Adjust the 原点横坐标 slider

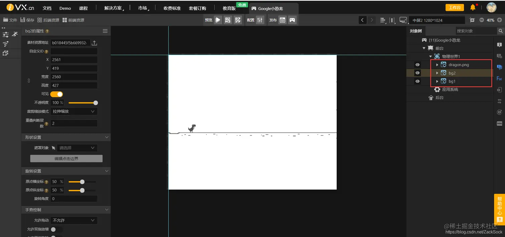point(82,182)
